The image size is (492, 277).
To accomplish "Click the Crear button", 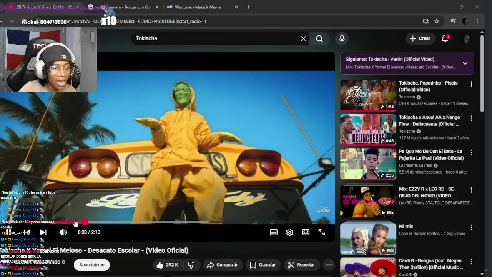I will click(420, 38).
